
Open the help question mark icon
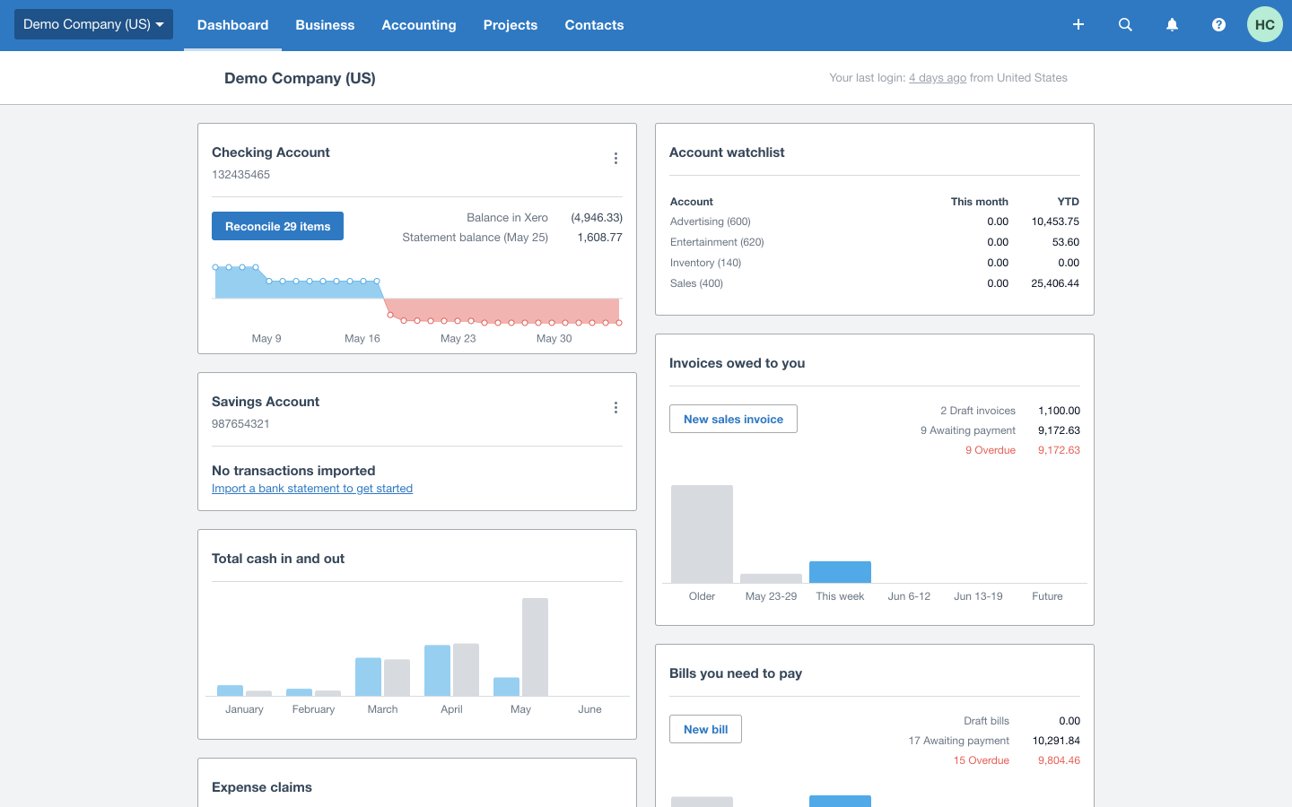point(1218,25)
